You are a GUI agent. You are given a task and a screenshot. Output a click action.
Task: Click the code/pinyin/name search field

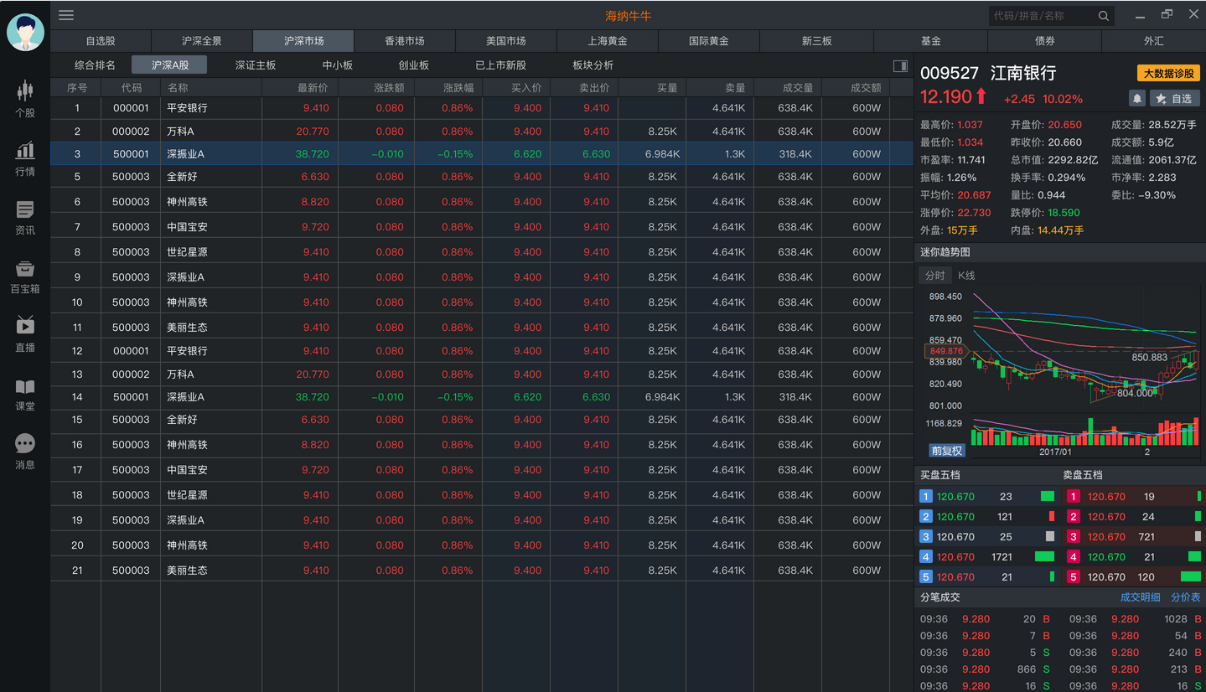pos(1052,16)
